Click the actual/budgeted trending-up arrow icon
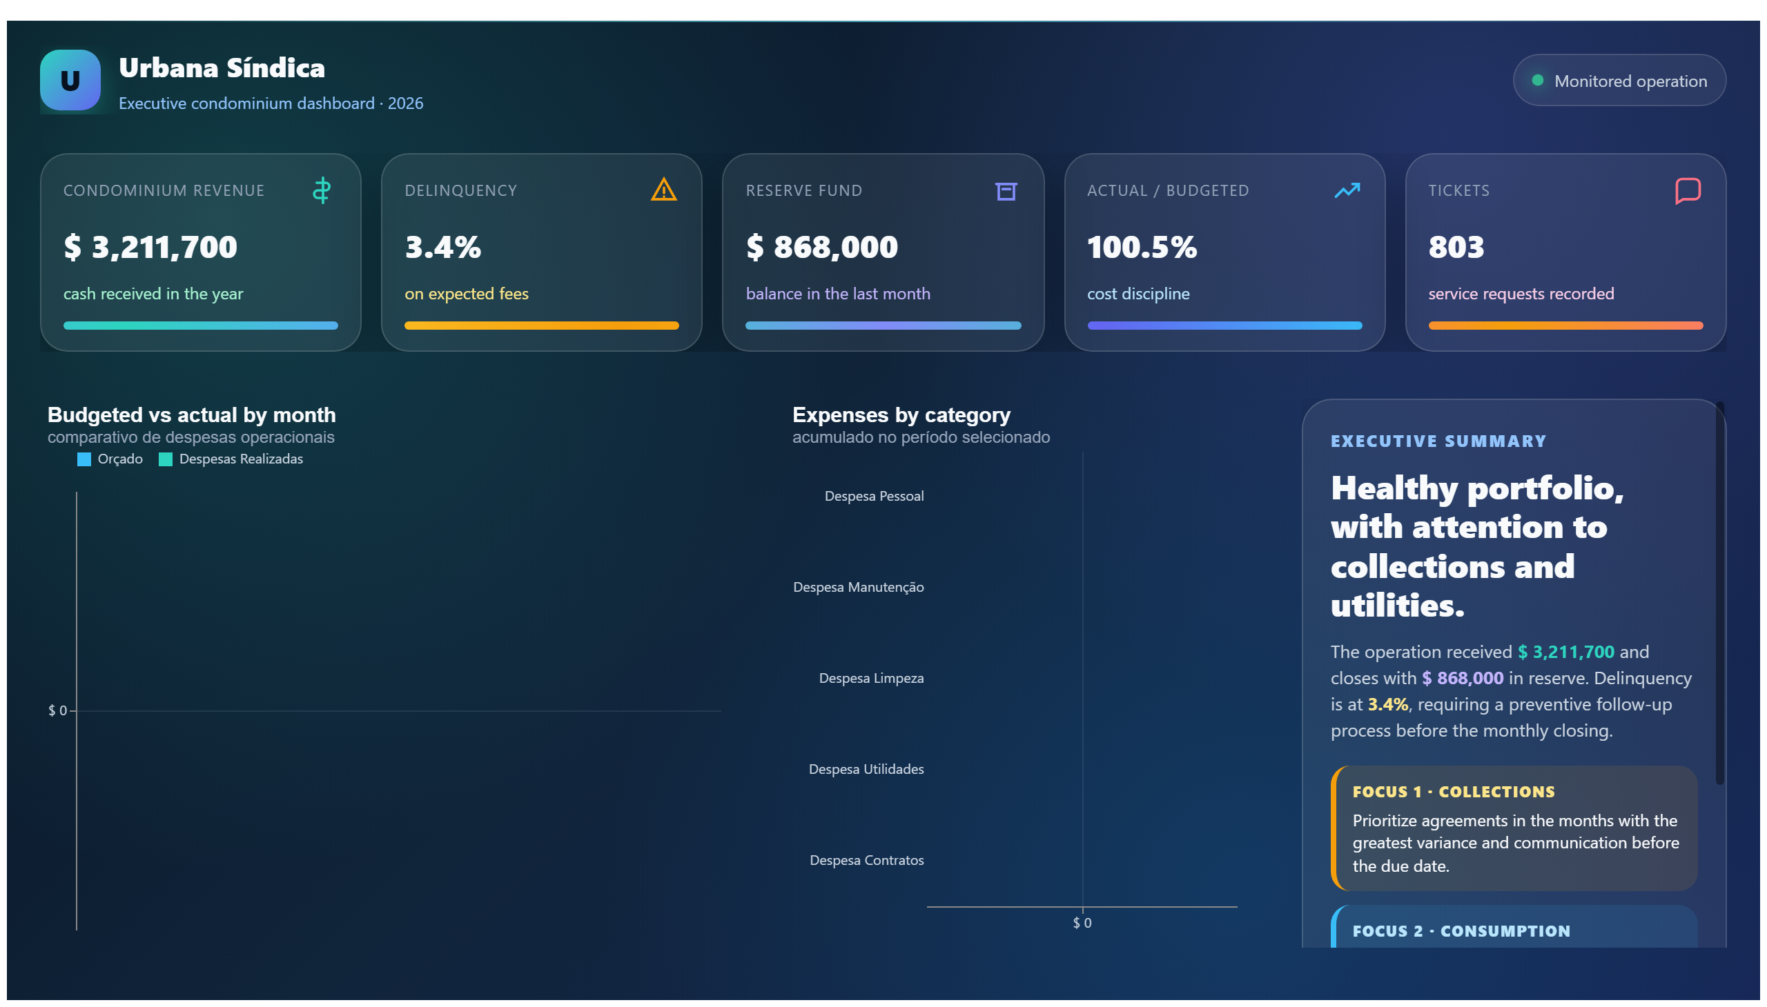 click(1346, 190)
